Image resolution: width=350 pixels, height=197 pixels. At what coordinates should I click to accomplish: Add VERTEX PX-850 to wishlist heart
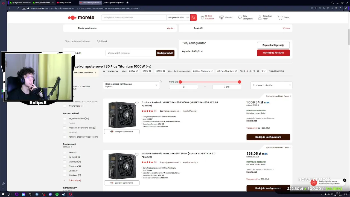137,154
